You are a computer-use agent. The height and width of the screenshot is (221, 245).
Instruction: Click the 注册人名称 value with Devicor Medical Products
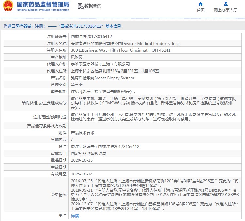tap(125, 44)
